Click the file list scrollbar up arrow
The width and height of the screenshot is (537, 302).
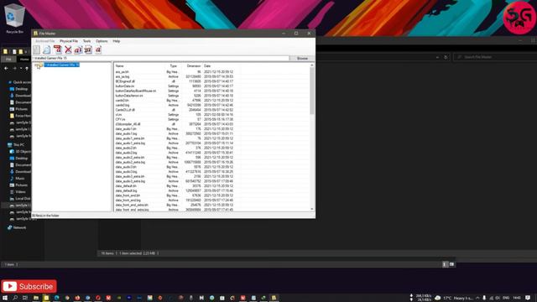pyautogui.click(x=312, y=65)
